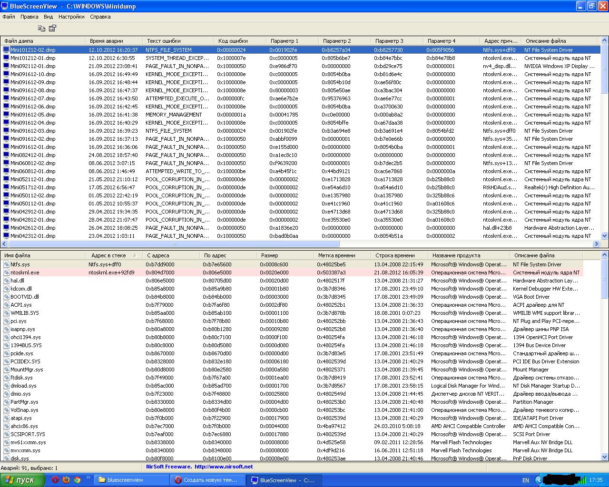This screenshot has width=609, height=487.
Task: Click the upper pane horizontal scroll-left arrow
Action: (x=4, y=243)
